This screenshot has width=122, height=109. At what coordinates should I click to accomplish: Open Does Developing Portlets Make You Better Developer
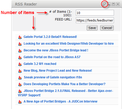tap(64, 84)
